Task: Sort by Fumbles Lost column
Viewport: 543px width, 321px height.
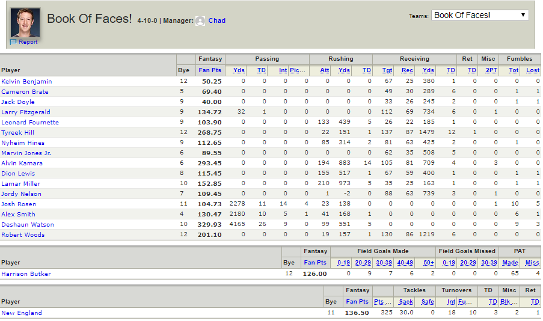Action: [533, 70]
